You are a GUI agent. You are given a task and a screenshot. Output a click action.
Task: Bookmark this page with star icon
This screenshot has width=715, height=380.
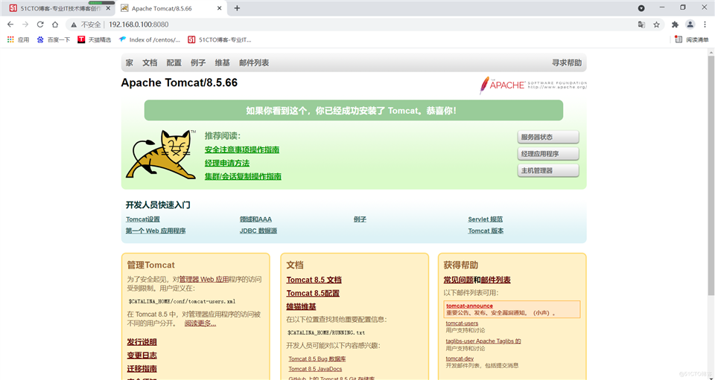[x=656, y=25]
